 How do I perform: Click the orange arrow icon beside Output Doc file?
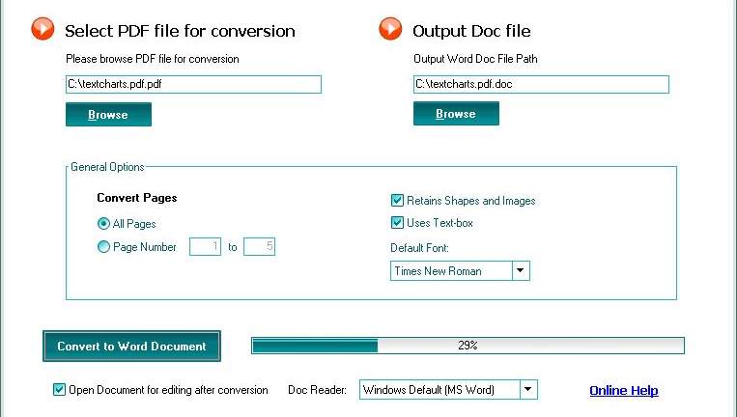(x=390, y=29)
